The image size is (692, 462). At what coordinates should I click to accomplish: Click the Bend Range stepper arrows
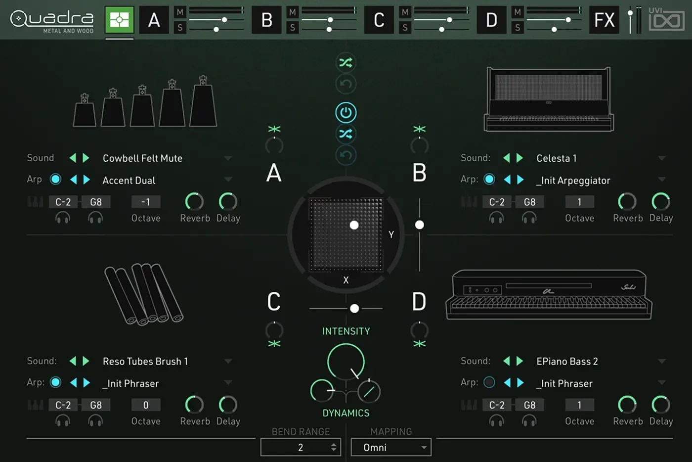pos(334,447)
